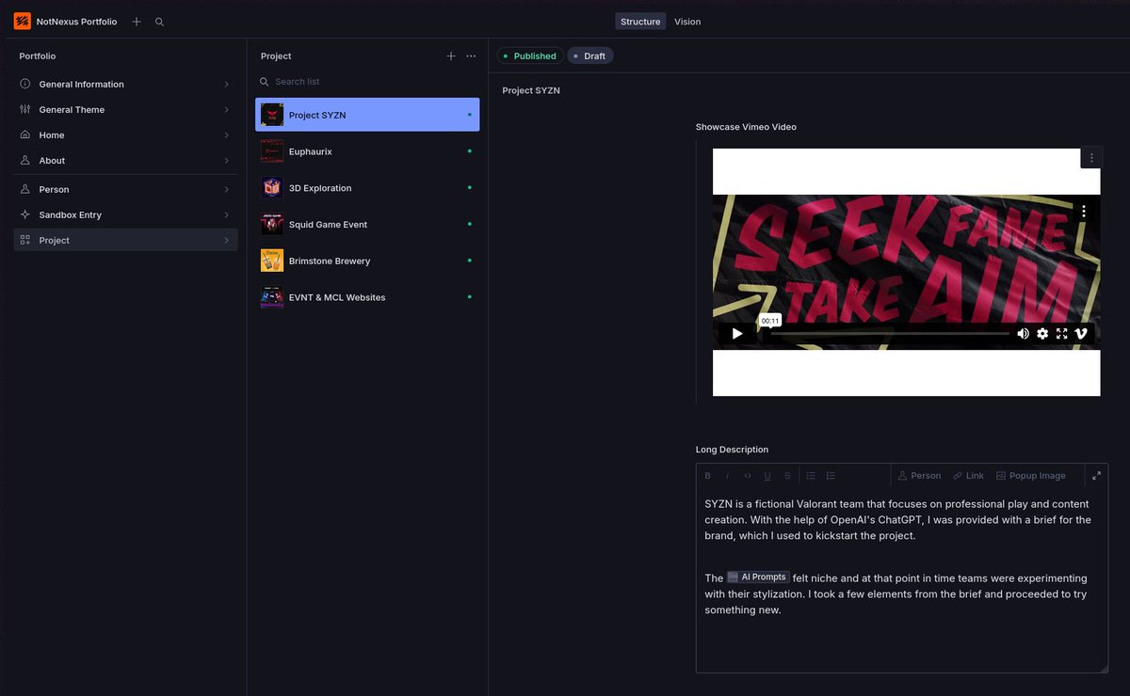This screenshot has width=1130, height=696.
Task: Insert a Person reference in Long Description
Action: (919, 476)
